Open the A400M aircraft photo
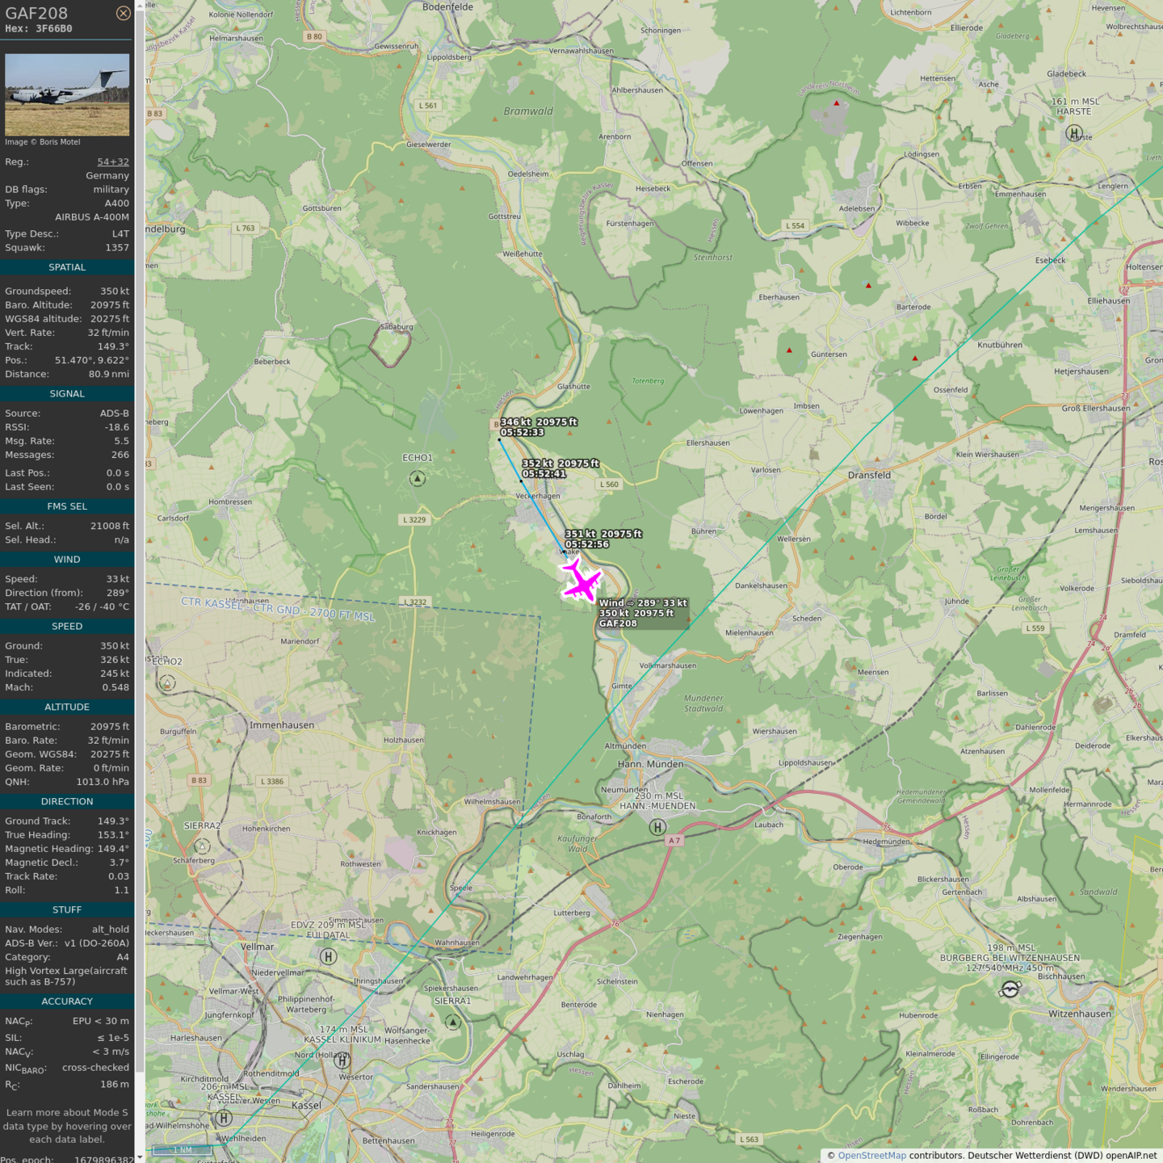Image resolution: width=1163 pixels, height=1163 pixels. (x=67, y=94)
